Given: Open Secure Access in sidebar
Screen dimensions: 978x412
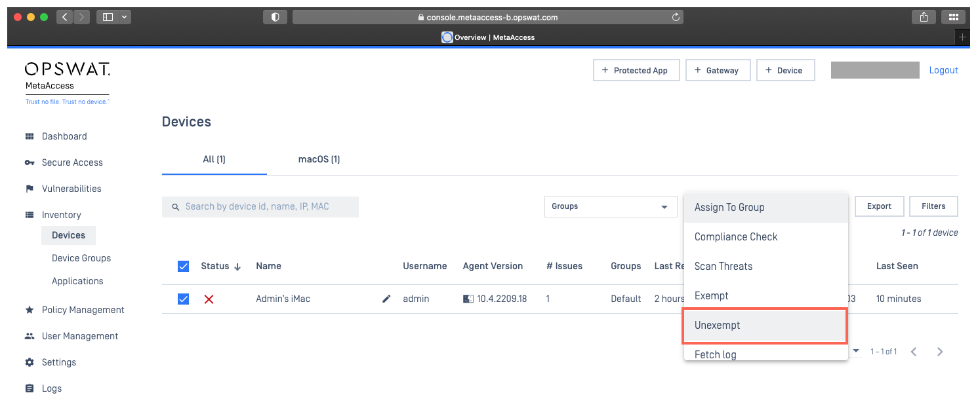Looking at the screenshot, I should pos(72,162).
